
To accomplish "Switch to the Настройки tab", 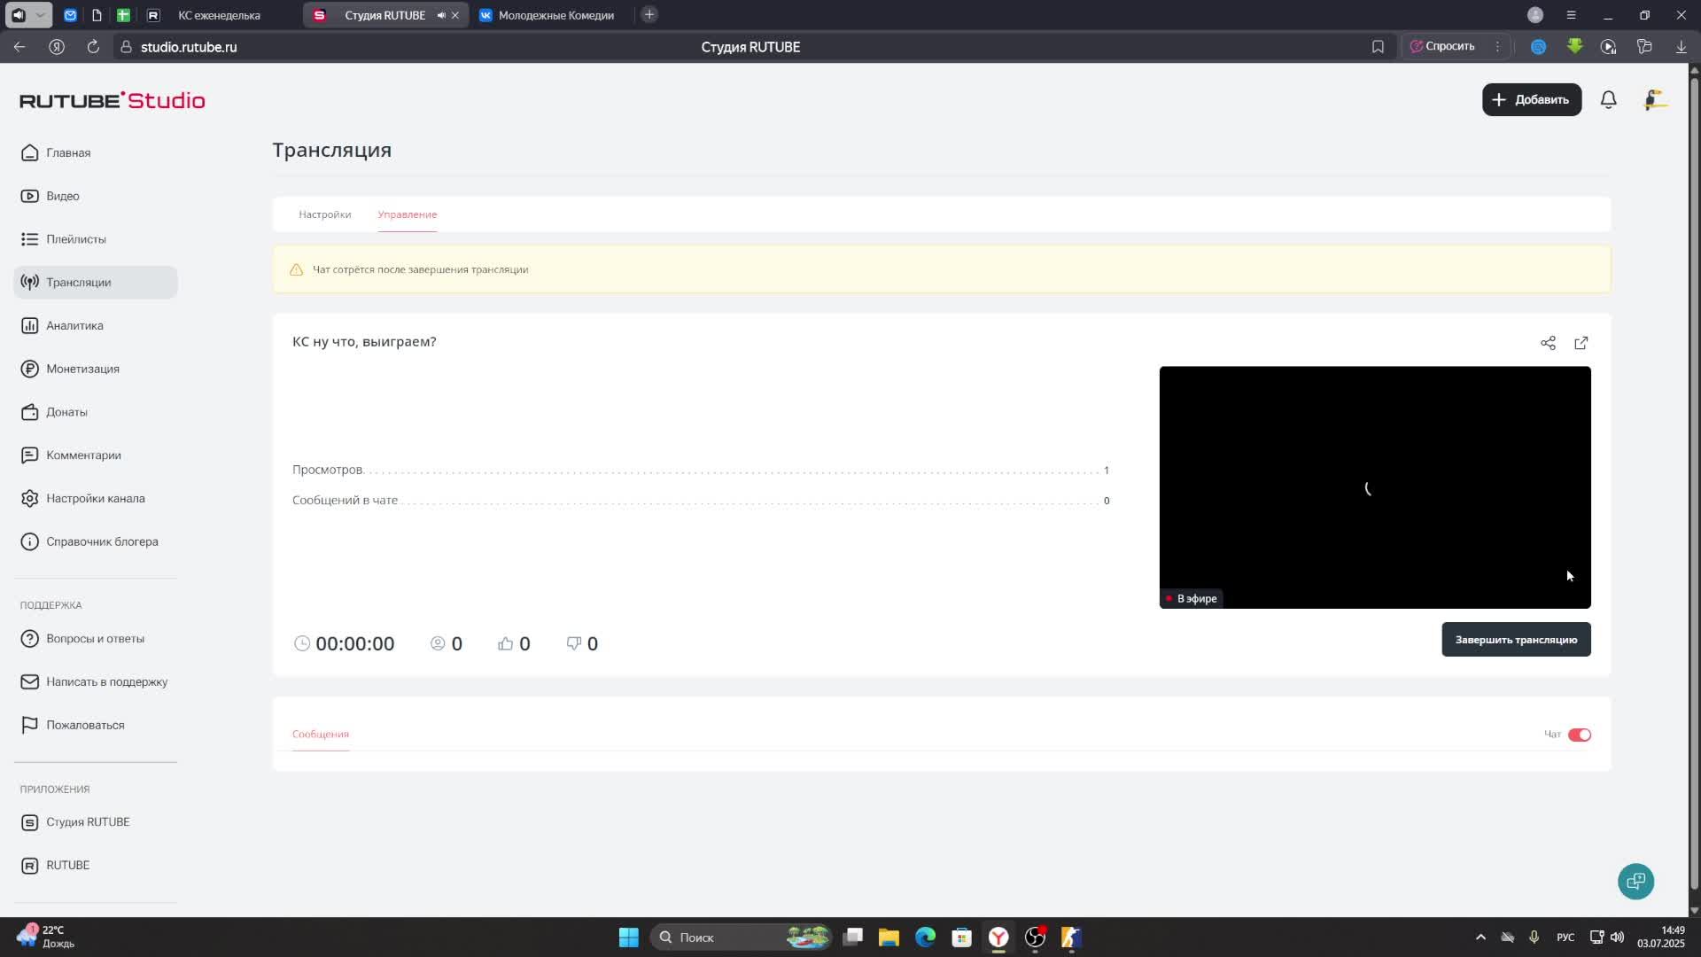I will point(324,214).
